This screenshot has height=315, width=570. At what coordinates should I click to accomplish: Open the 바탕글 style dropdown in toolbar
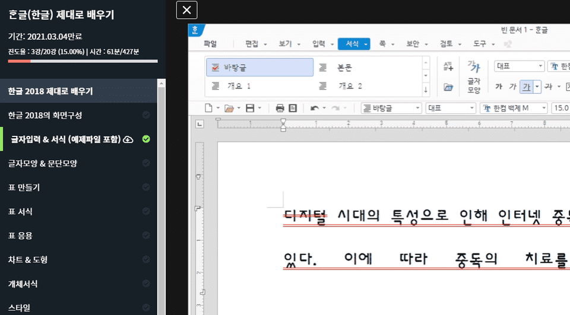pyautogui.click(x=417, y=109)
